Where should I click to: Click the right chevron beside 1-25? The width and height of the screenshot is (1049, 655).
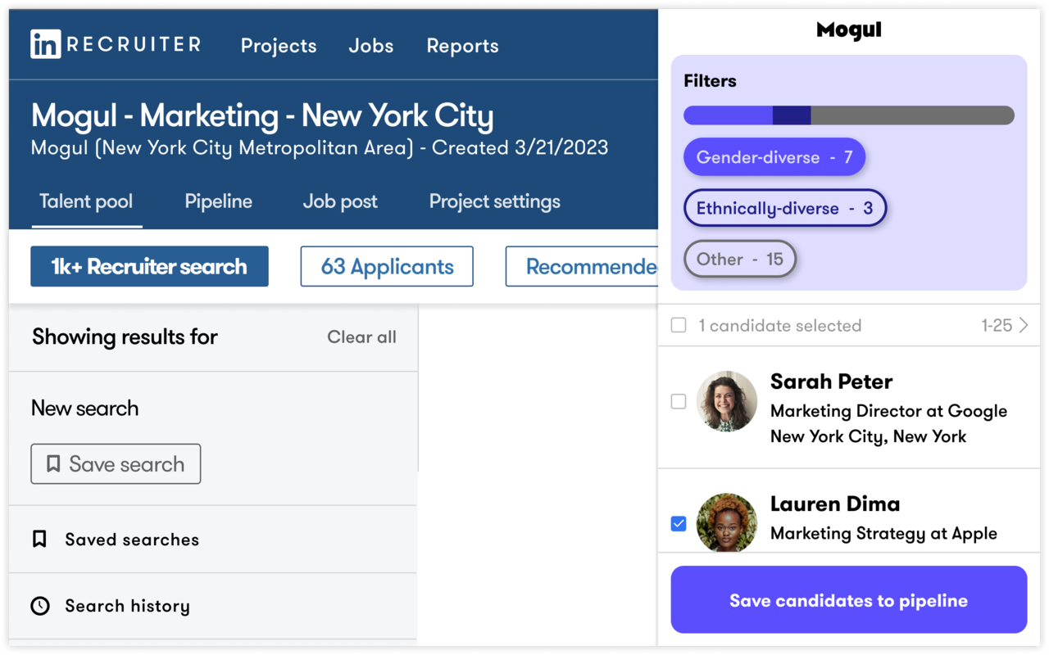[x=1024, y=325]
